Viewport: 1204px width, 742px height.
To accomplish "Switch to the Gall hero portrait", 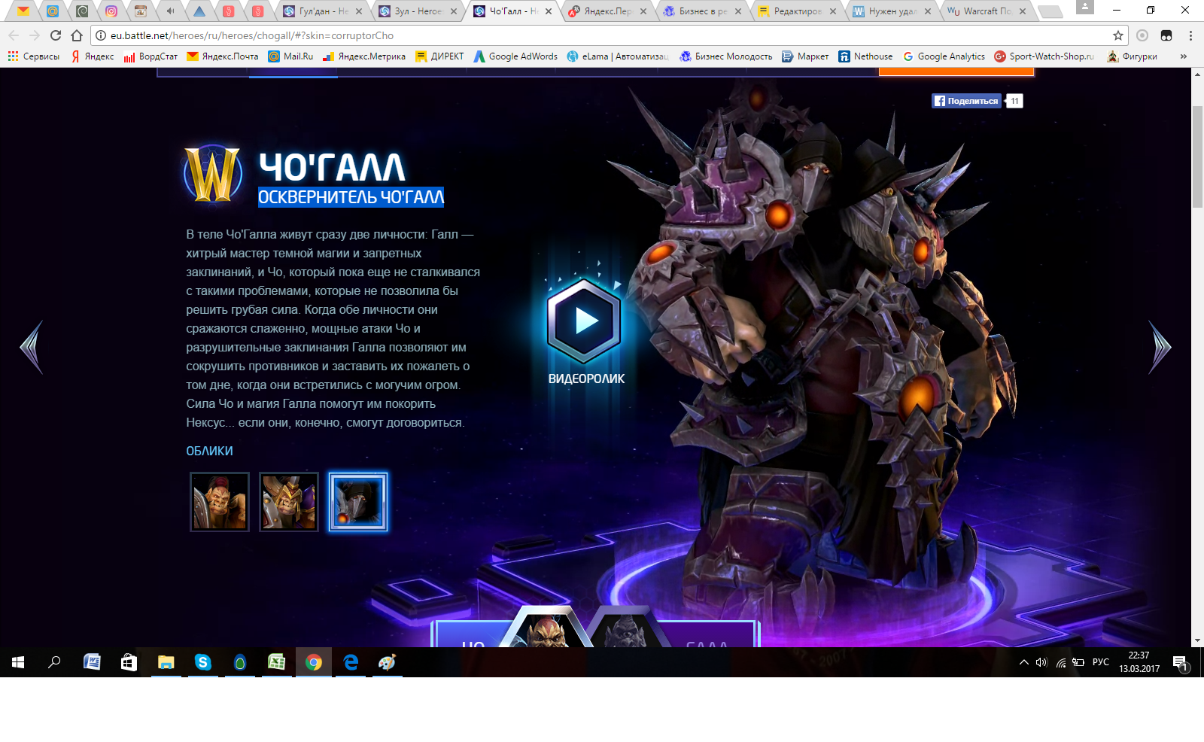I will click(625, 631).
